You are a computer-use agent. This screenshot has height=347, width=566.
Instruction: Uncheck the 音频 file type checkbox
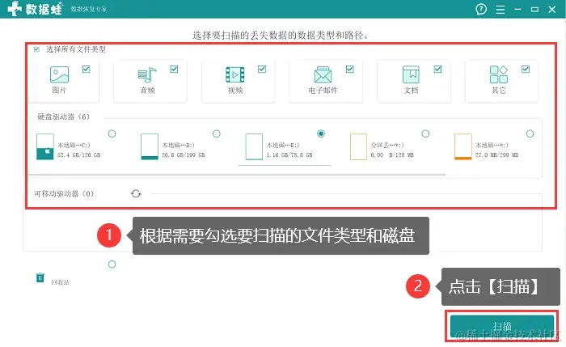(174, 69)
